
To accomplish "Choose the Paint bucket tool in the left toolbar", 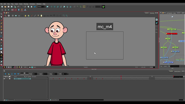I will (1, 39).
